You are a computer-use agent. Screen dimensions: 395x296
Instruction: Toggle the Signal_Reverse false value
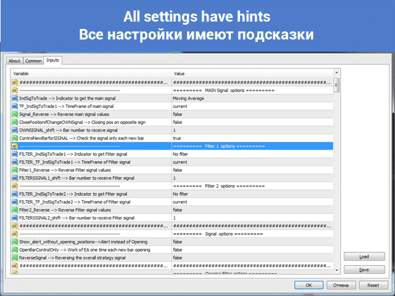(252, 114)
